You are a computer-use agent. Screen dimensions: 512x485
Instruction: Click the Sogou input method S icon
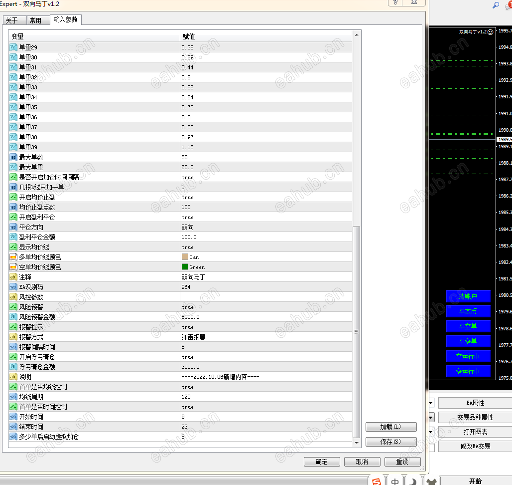377,481
